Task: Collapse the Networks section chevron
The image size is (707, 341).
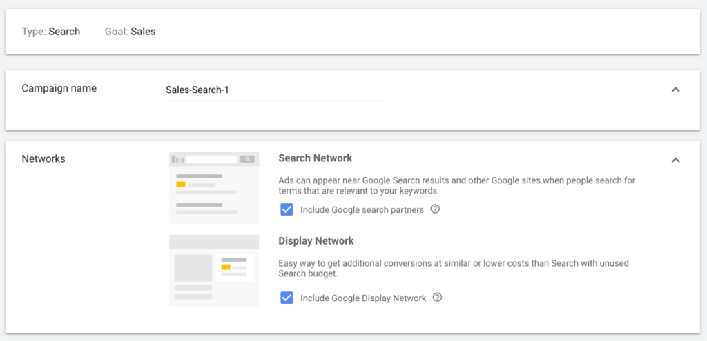Action: click(x=675, y=160)
